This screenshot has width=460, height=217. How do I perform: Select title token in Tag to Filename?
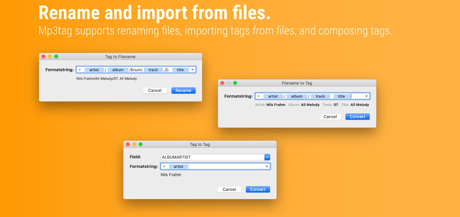(x=180, y=70)
